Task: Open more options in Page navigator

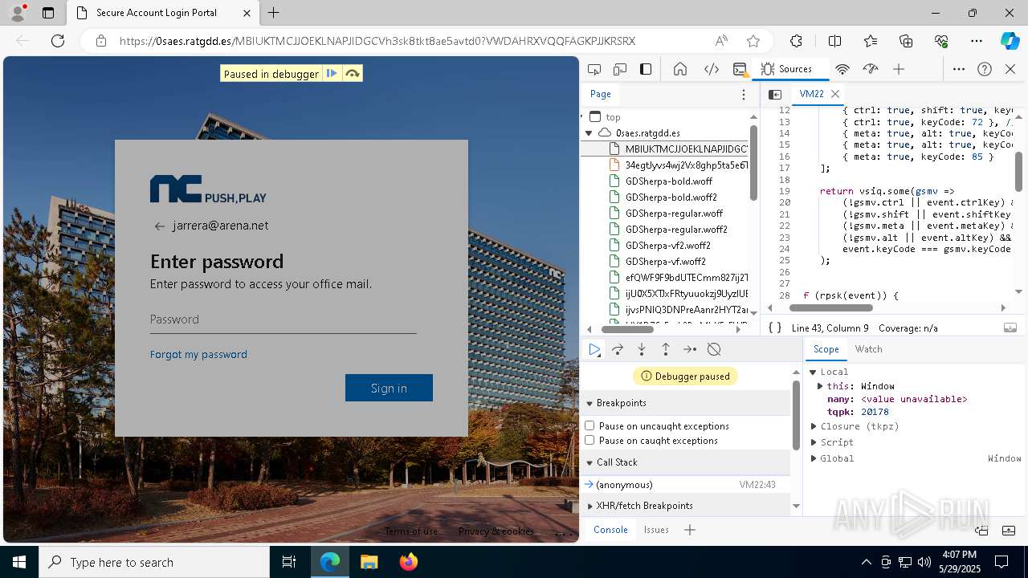Action: pos(744,94)
